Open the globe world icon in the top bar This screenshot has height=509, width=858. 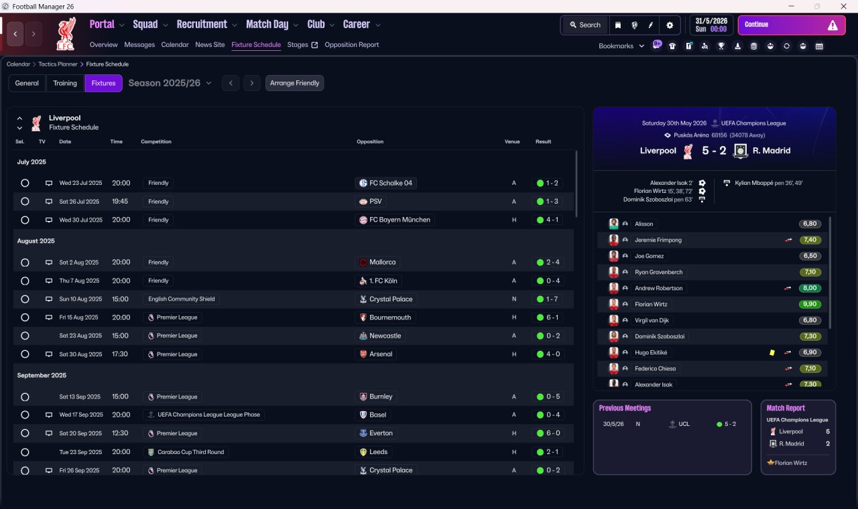click(x=634, y=25)
